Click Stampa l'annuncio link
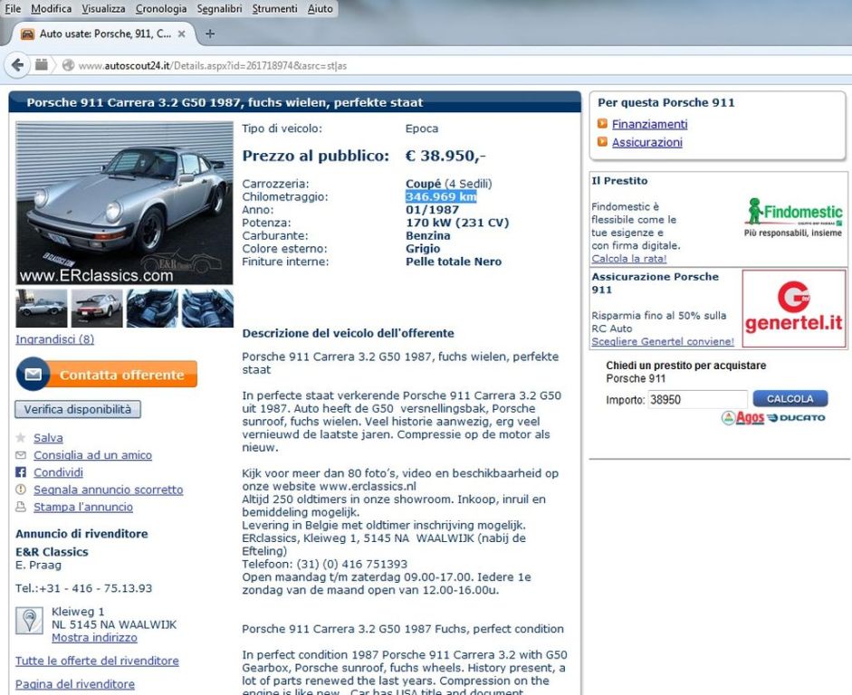The image size is (852, 695). 83,507
